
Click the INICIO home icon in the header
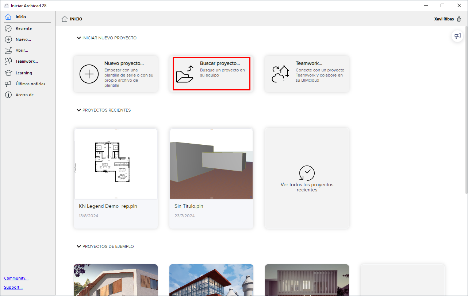pos(65,19)
